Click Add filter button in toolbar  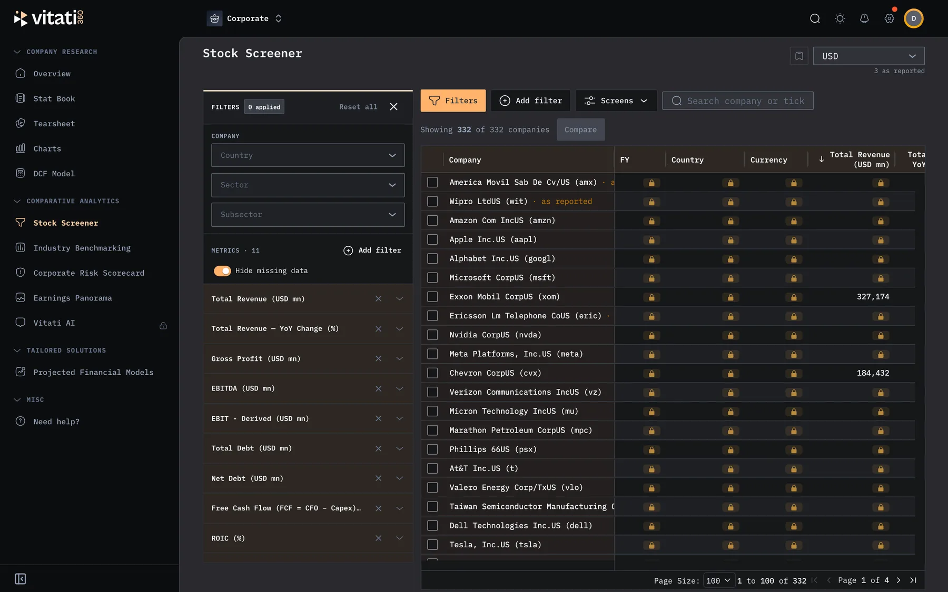click(531, 101)
